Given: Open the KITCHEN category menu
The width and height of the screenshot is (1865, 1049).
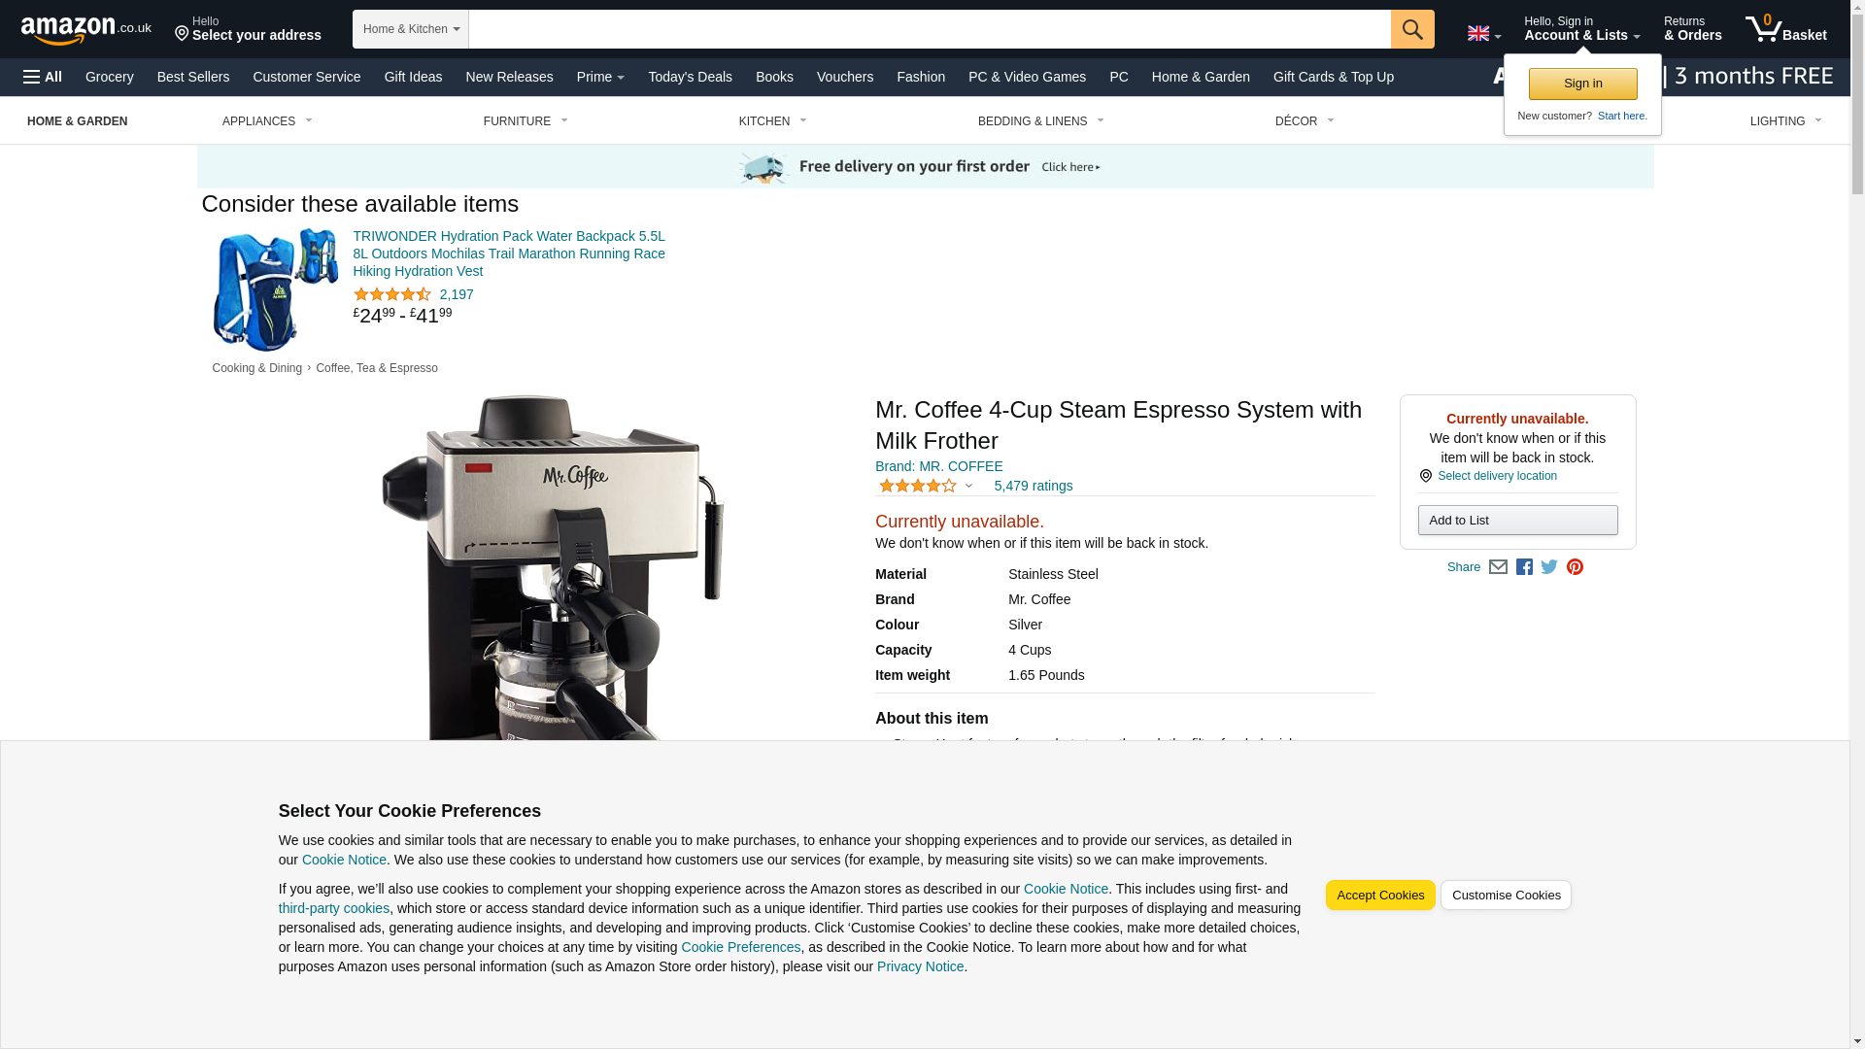Looking at the screenshot, I should [772, 121].
